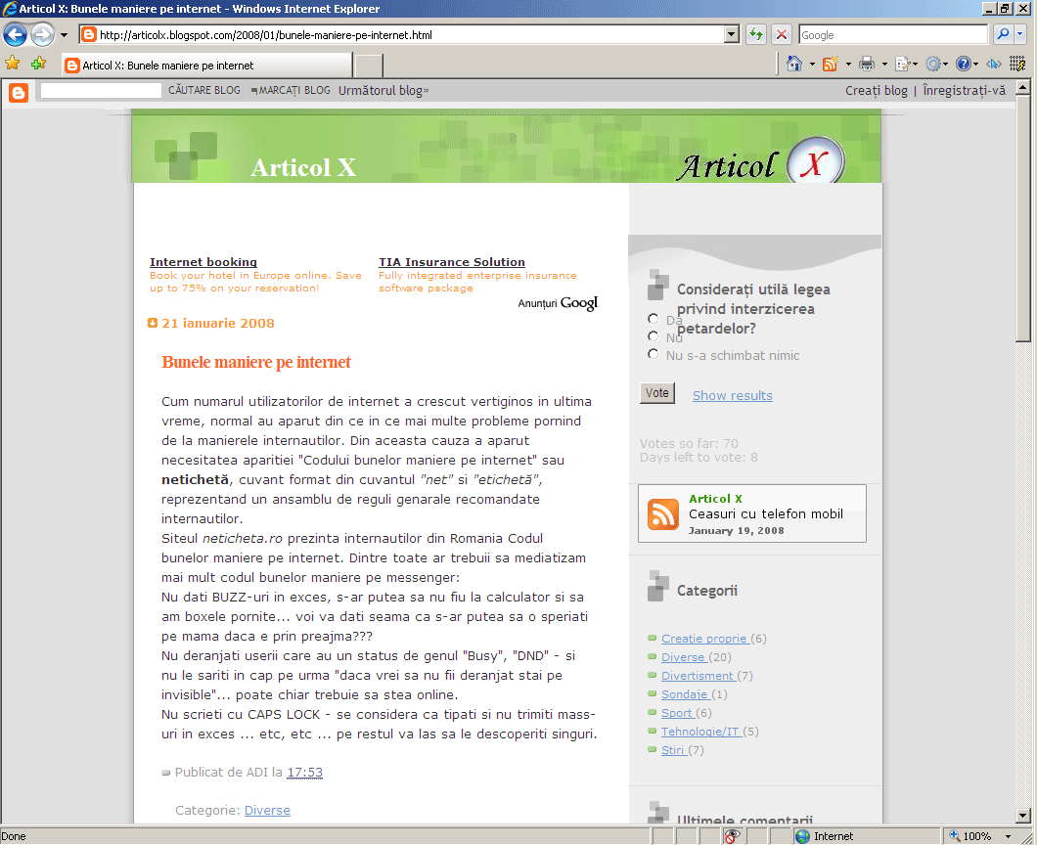The width and height of the screenshot is (1037, 845).
Task: Switch to the "Articol X: Bunele maniere" tab
Action: 205,66
